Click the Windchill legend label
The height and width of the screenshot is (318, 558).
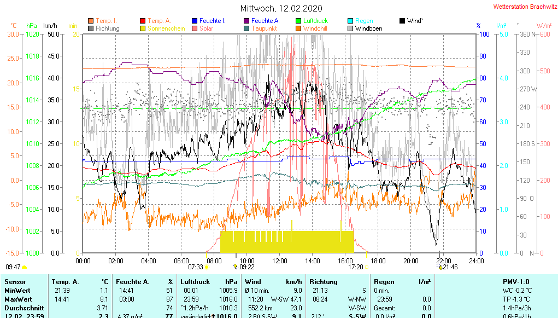(x=315, y=28)
